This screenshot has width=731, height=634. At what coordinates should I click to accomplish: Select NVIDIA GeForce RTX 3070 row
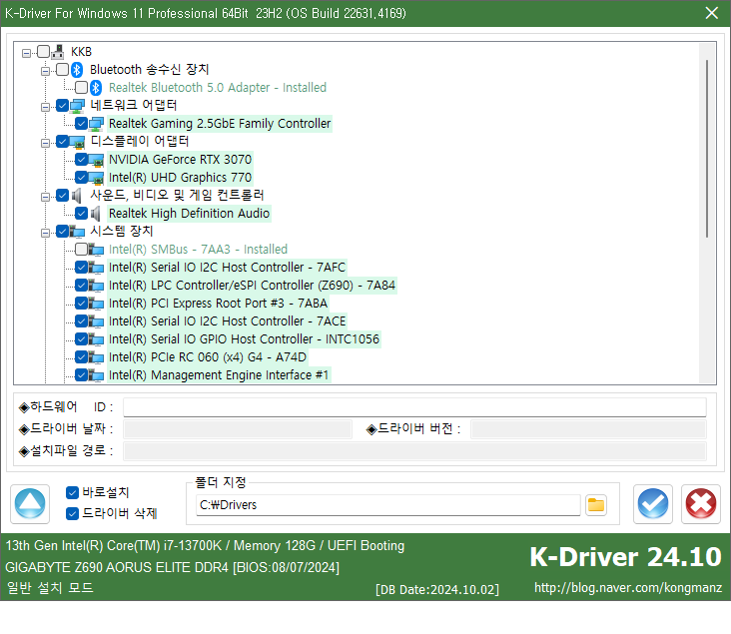pyautogui.click(x=180, y=160)
